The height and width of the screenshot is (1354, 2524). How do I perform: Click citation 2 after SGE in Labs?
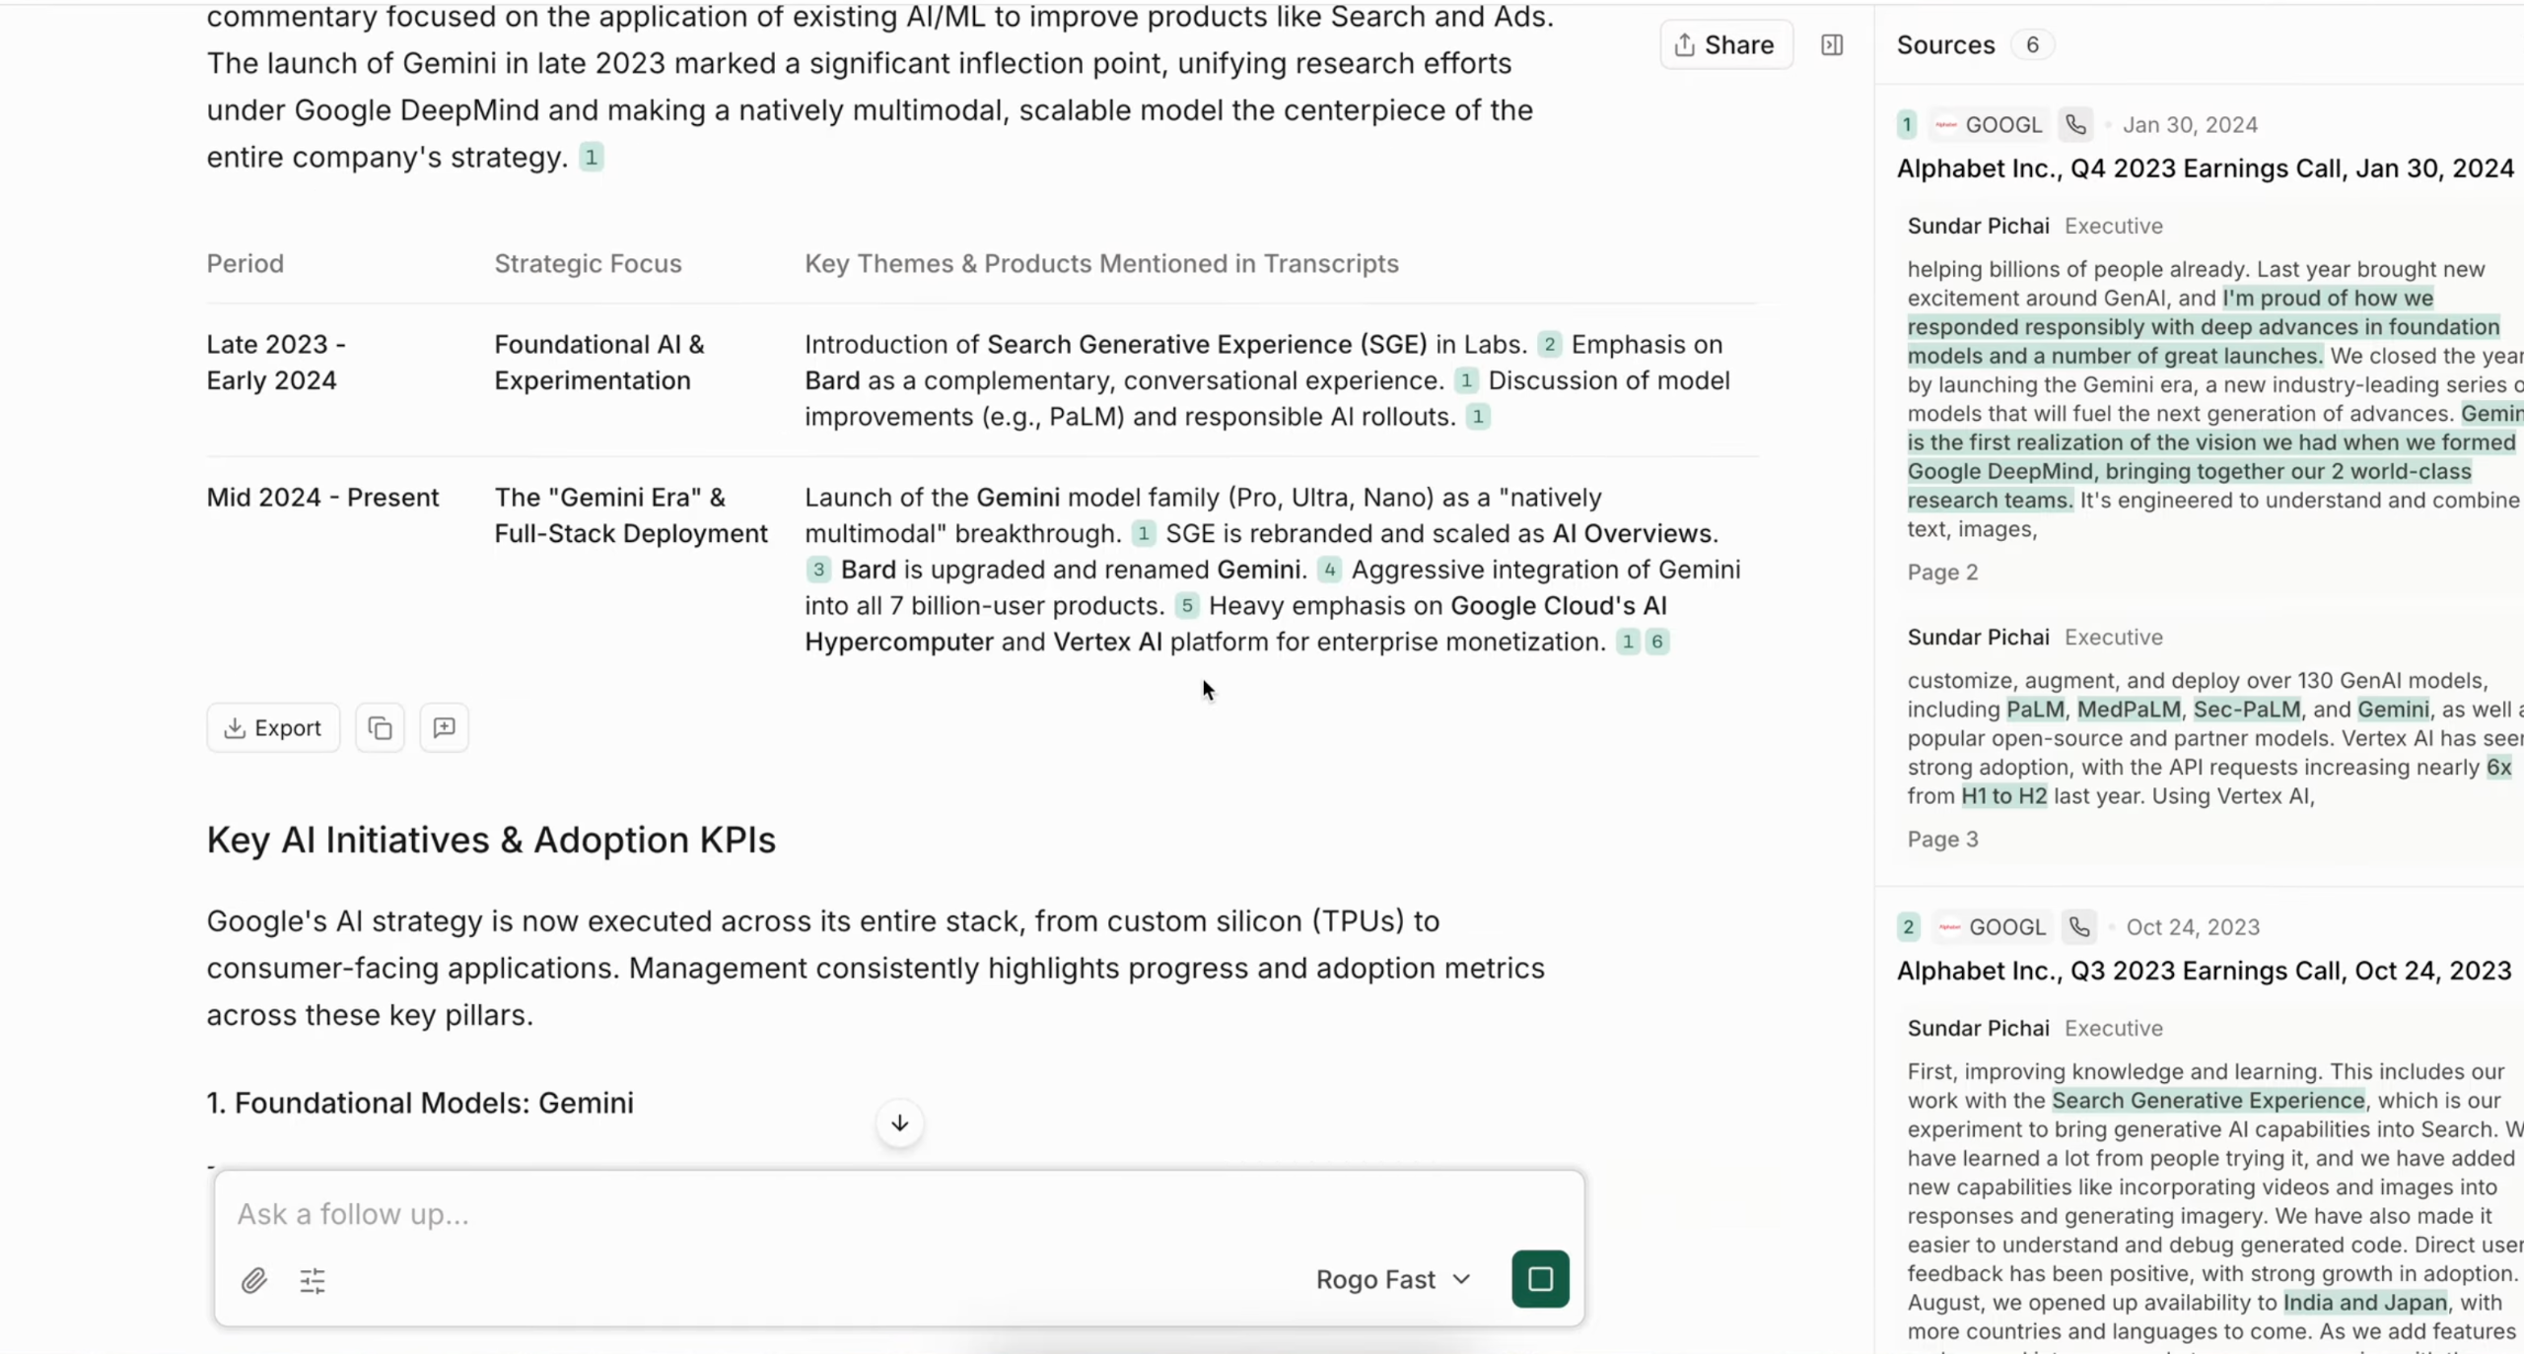pos(1549,345)
